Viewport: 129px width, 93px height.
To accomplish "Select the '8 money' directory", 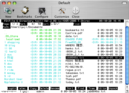I will 33,73.
